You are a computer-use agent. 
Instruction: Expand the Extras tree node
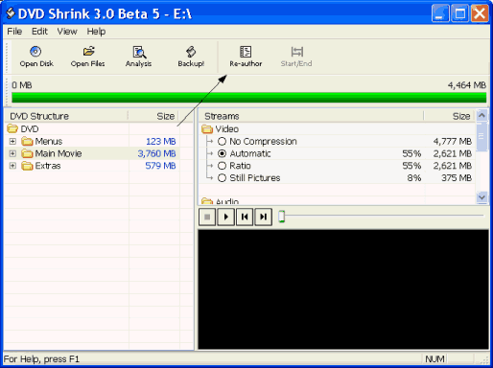click(x=12, y=166)
